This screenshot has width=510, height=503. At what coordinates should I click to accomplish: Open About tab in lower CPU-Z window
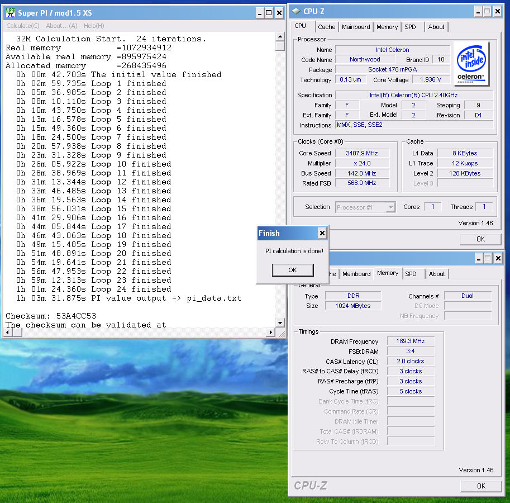[x=437, y=274]
